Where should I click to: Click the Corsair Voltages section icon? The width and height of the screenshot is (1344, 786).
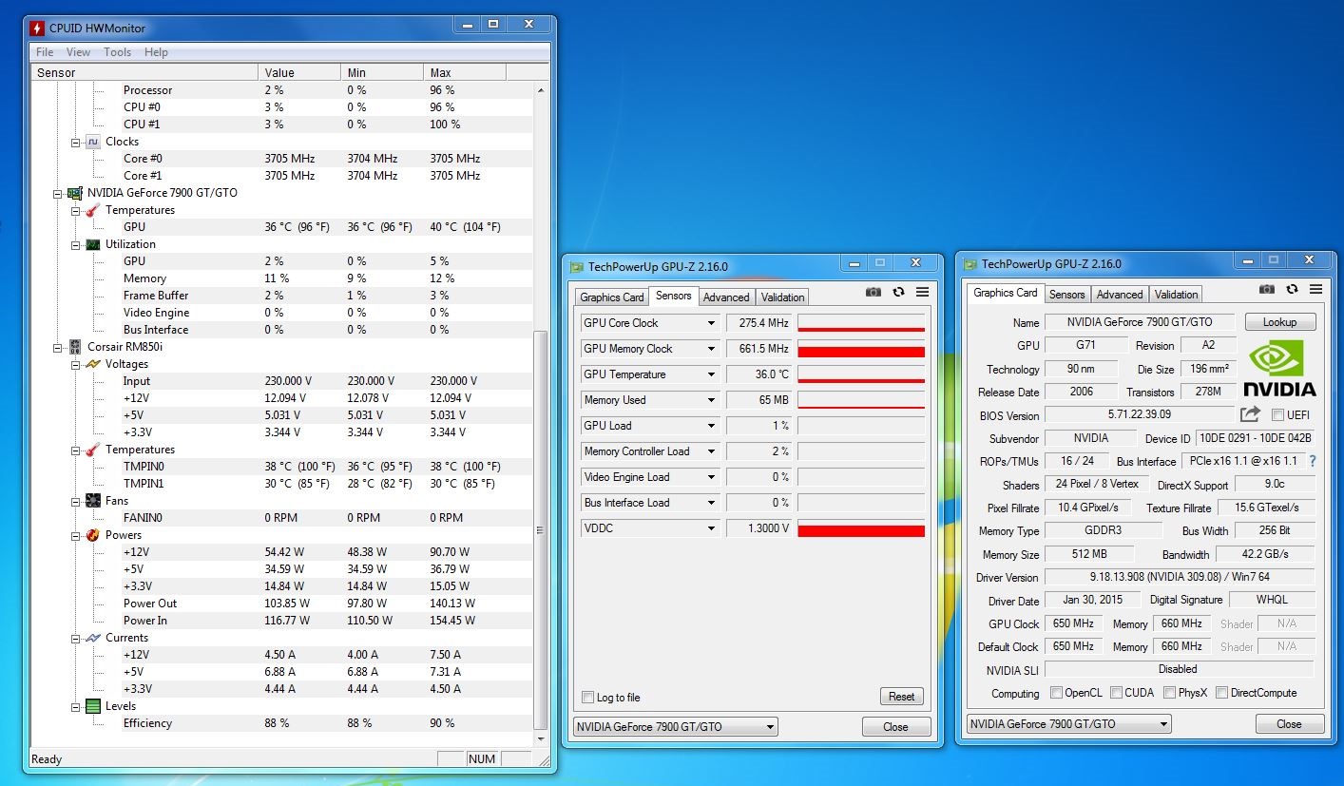(x=92, y=364)
